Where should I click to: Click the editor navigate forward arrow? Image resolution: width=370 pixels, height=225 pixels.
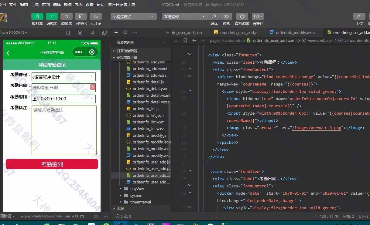[x=203, y=40]
